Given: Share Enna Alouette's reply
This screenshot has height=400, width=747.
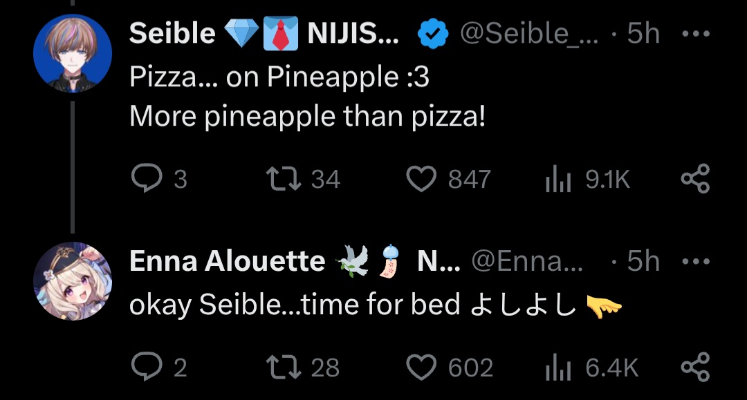Looking at the screenshot, I should click(x=695, y=367).
